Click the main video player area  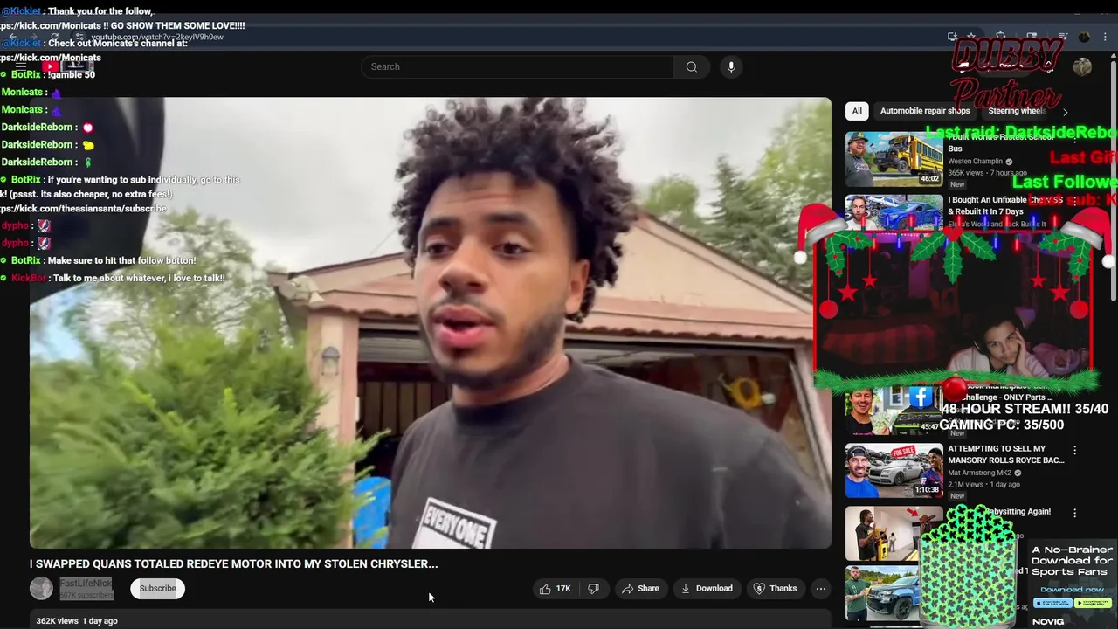pos(431,322)
